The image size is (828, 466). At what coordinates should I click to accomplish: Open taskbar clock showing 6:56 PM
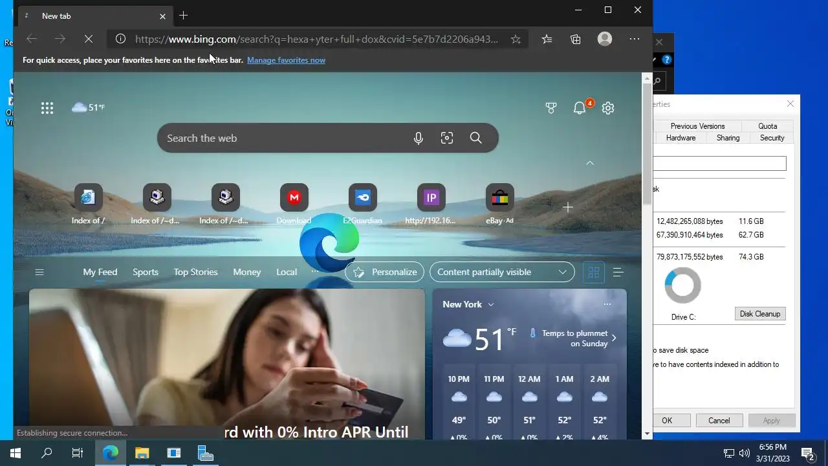(x=772, y=453)
